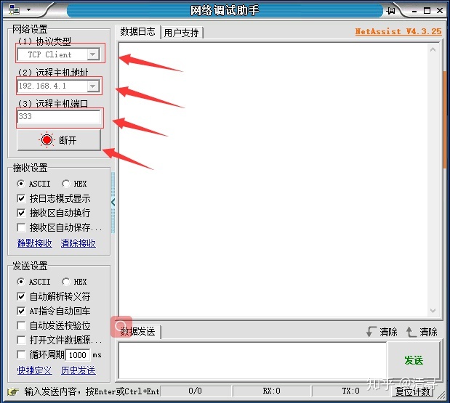This screenshot has width=450, height=403.
Task: Enable 自动发送校验位 checkbox
Action: pos(21,325)
